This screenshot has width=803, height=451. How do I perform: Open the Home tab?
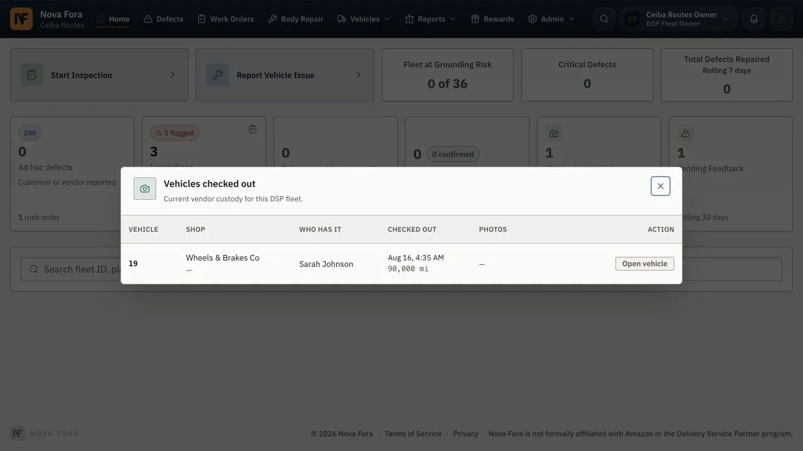(x=113, y=19)
